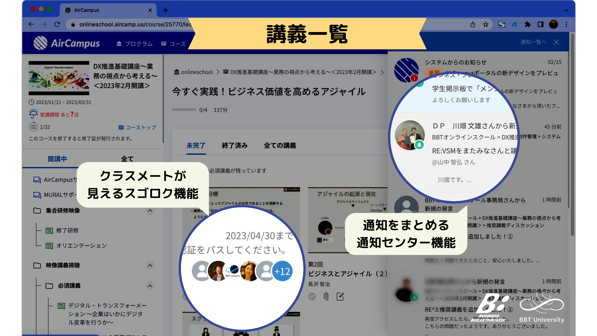Collapse the 集合研修映像 folder

tap(150, 211)
